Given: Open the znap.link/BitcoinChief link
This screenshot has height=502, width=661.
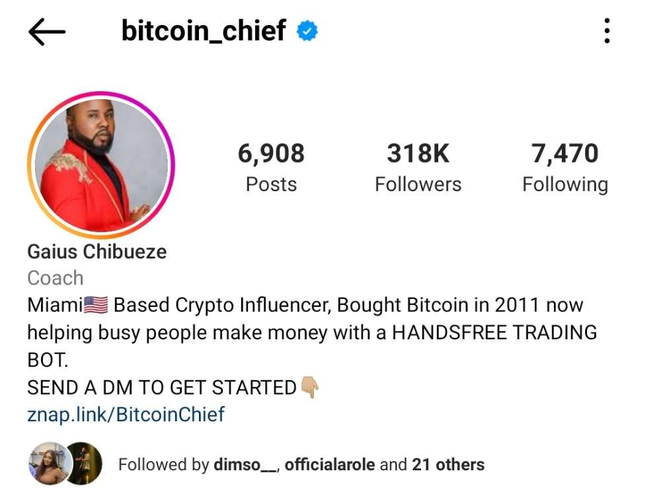Looking at the screenshot, I should click(126, 415).
